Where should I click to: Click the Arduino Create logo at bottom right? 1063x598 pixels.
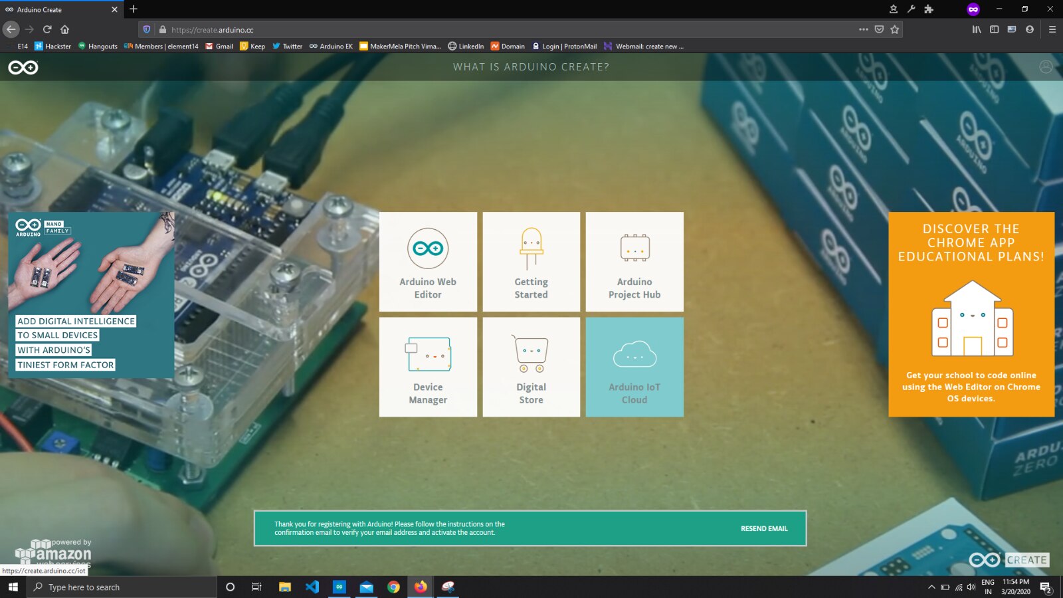(x=1009, y=560)
